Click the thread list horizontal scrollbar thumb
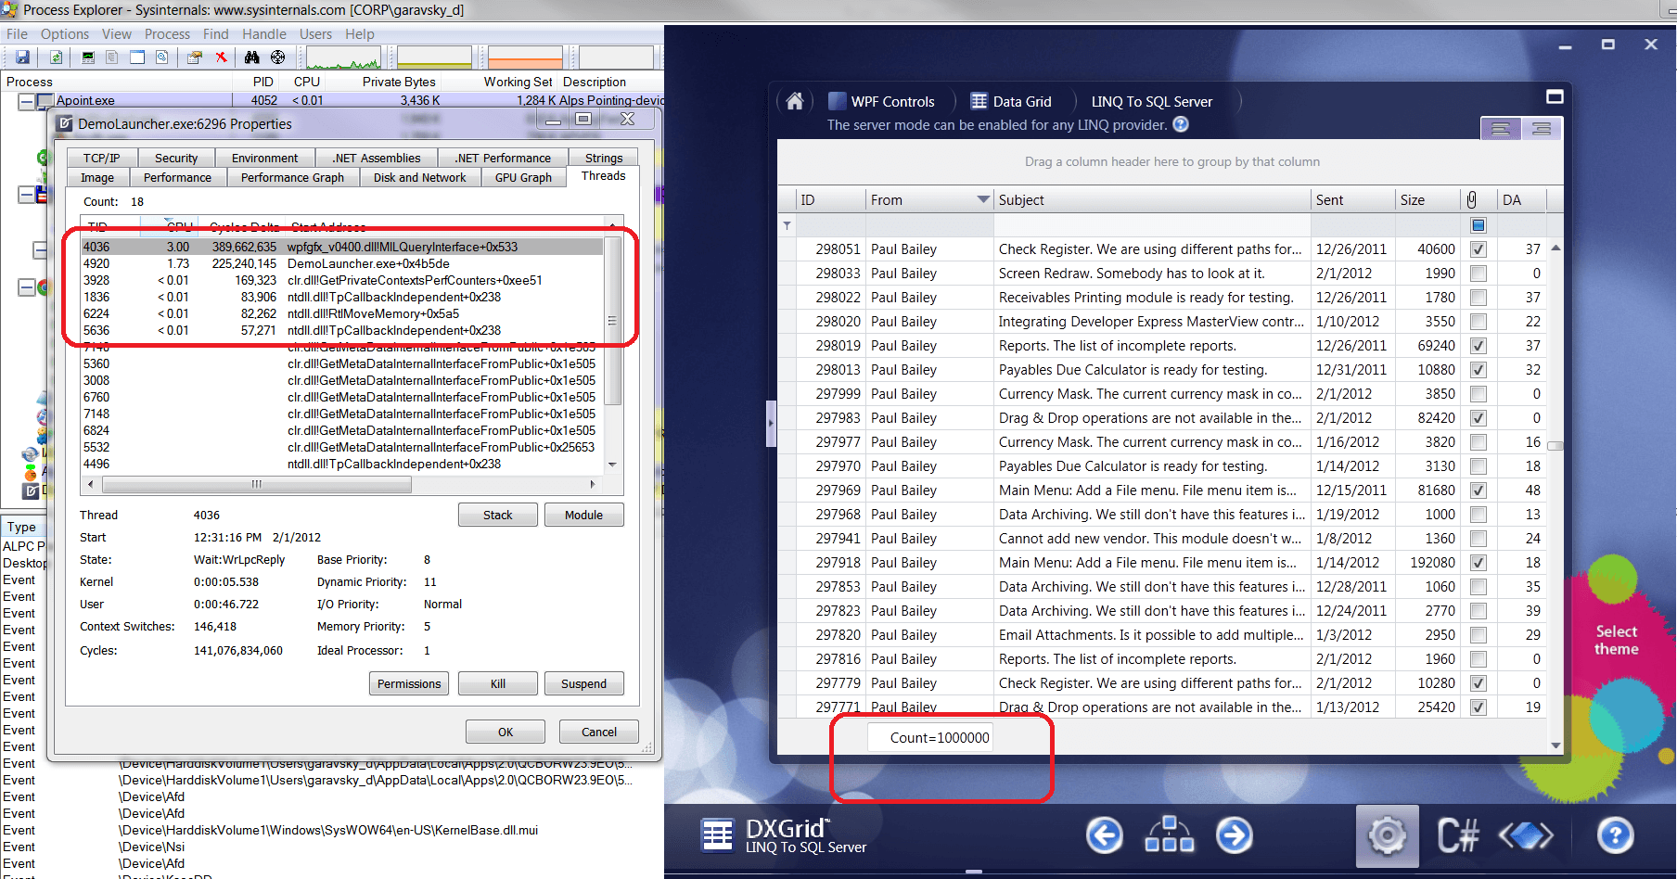The image size is (1677, 879). click(x=256, y=484)
